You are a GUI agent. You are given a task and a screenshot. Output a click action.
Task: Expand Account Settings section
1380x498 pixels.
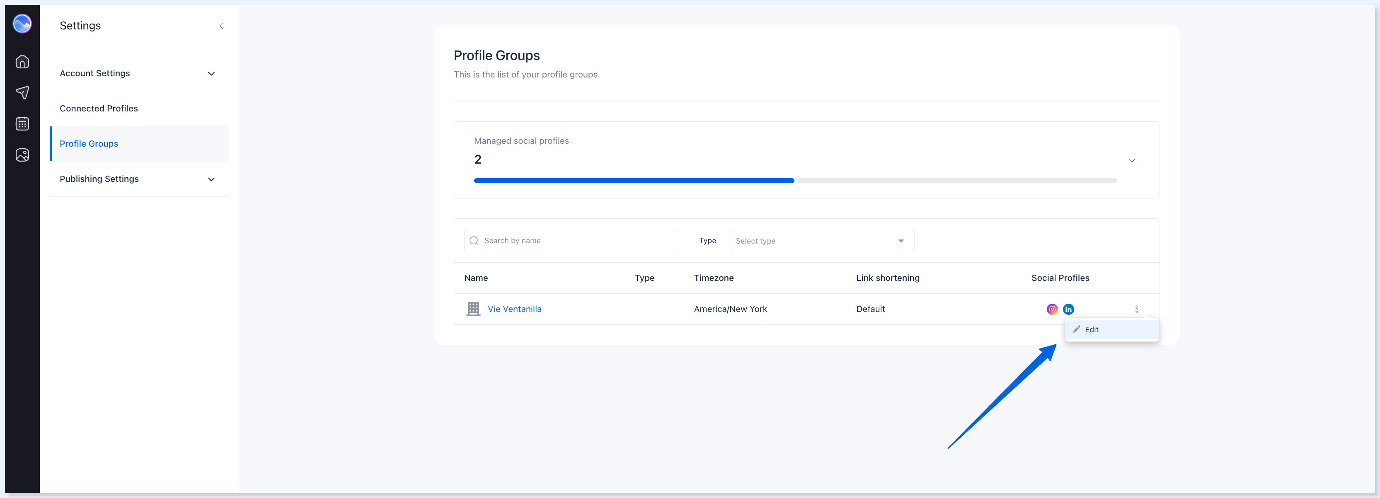pos(139,73)
